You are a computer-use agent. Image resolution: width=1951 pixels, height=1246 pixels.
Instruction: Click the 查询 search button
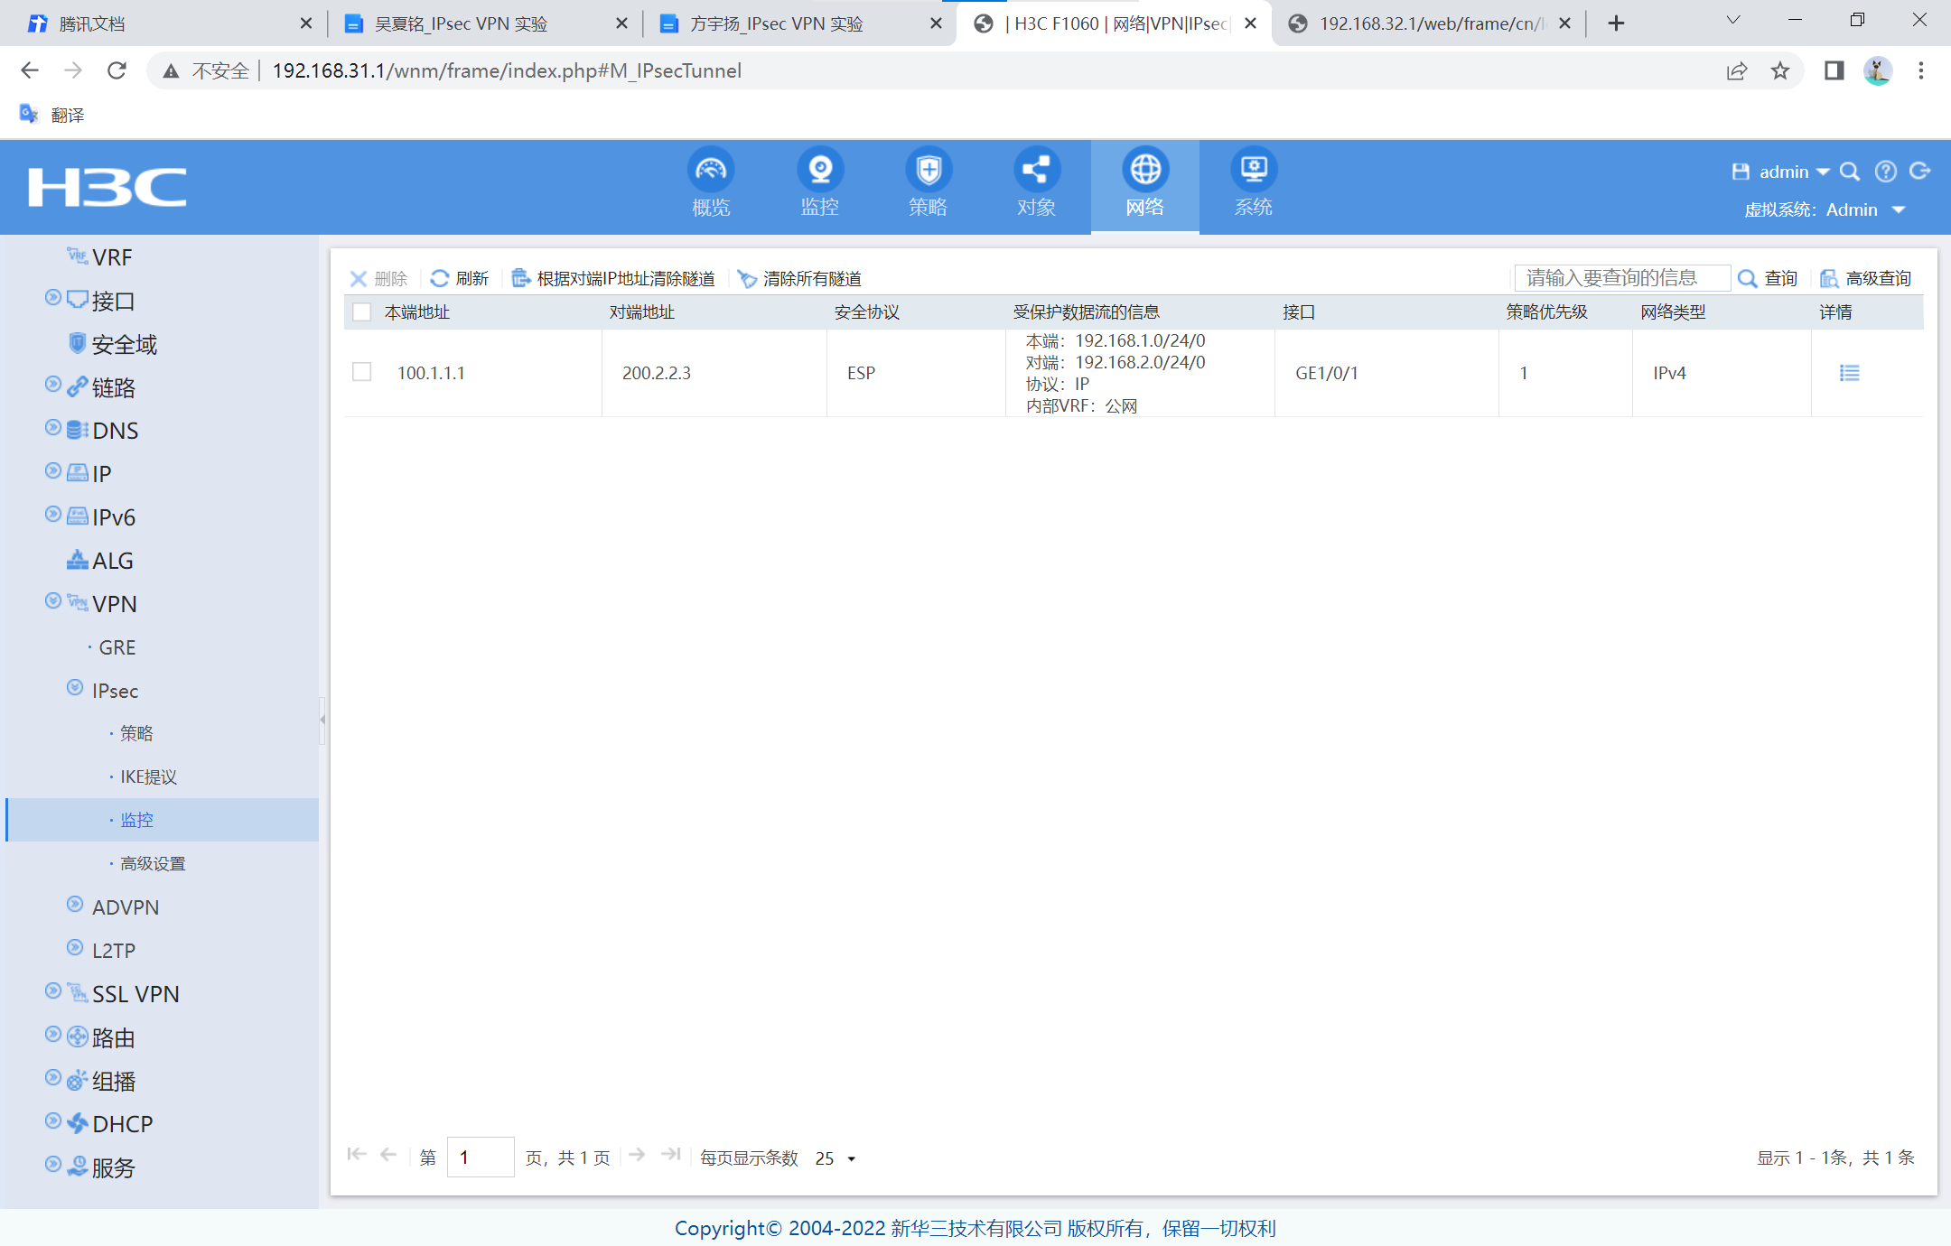click(x=1769, y=278)
